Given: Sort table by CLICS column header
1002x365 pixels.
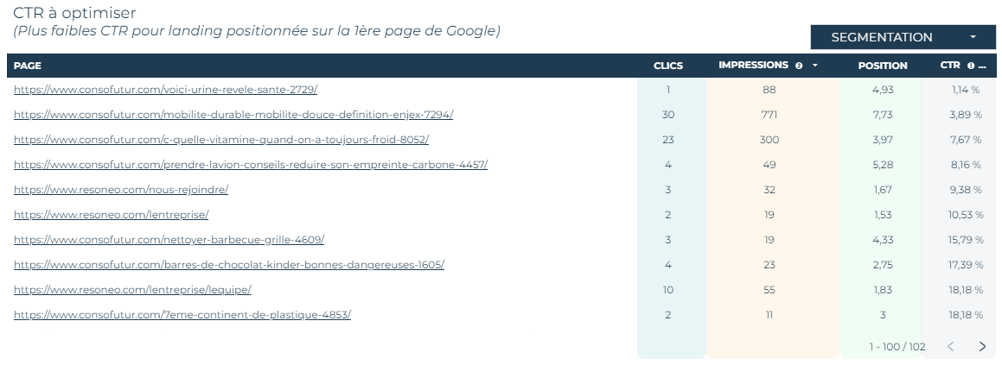Looking at the screenshot, I should 667,66.
